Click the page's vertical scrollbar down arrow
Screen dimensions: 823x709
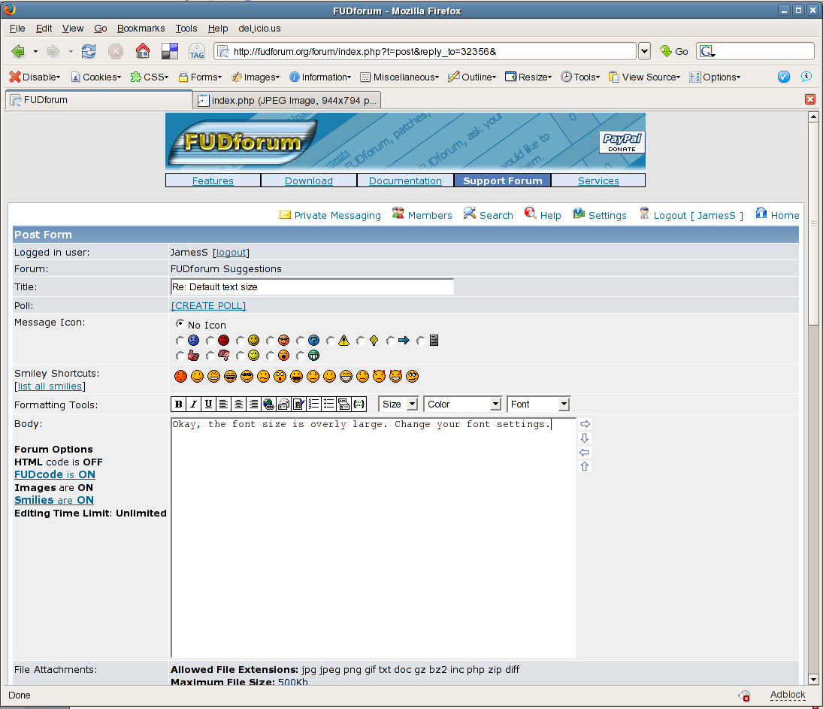click(813, 679)
